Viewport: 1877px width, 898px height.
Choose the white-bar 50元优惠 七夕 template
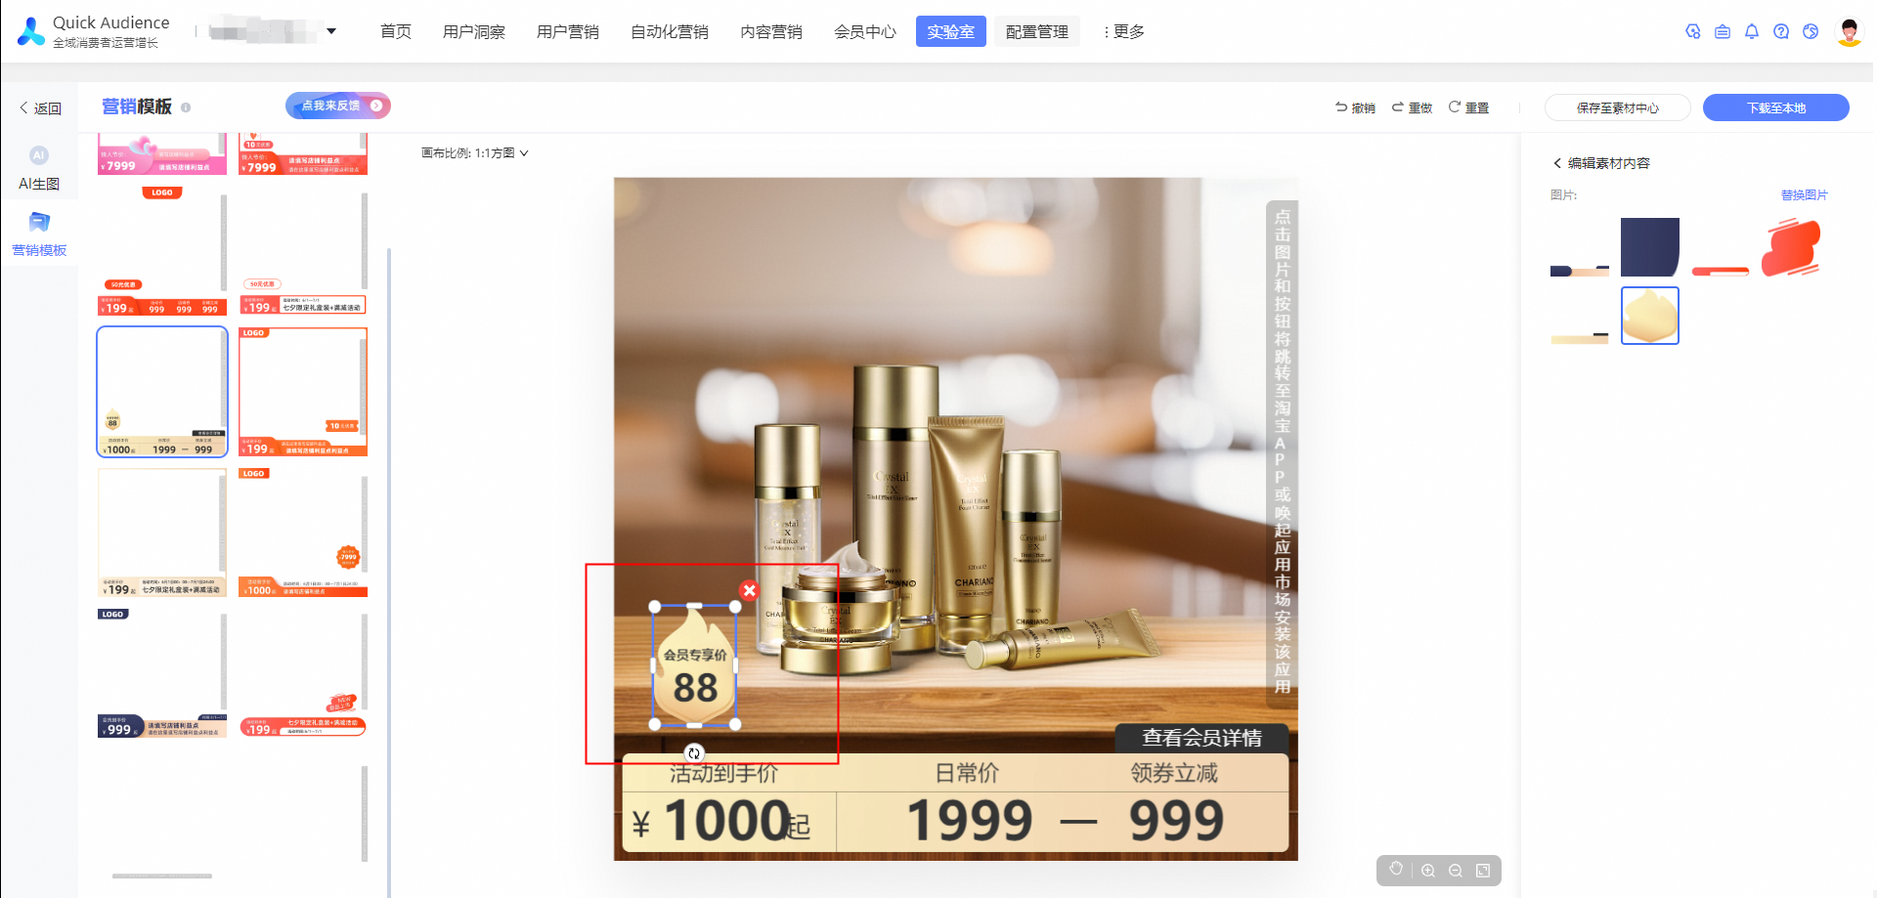303,251
